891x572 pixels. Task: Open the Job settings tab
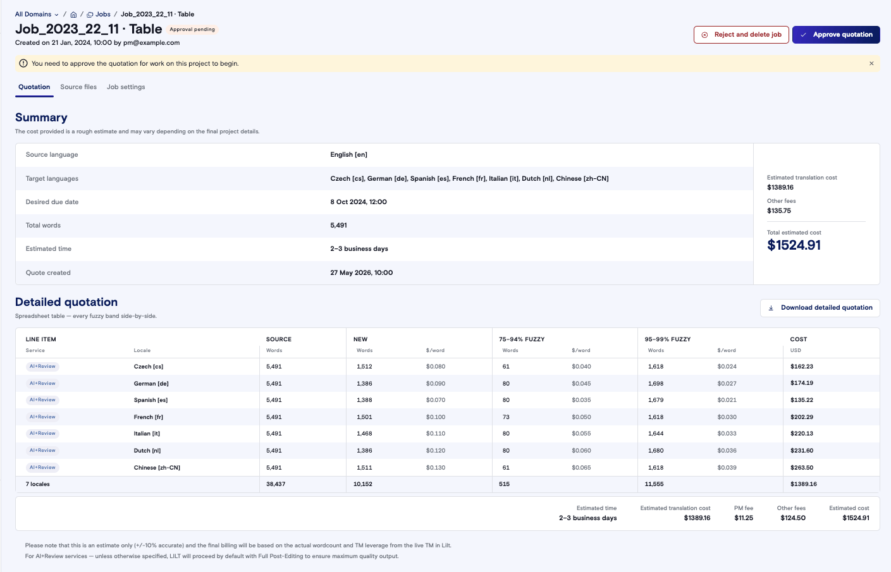[x=126, y=87]
